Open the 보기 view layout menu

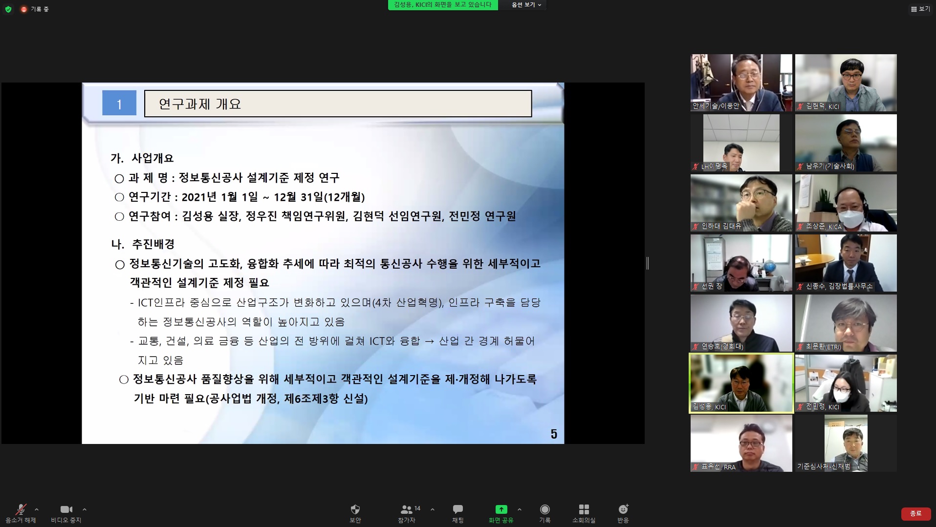tap(920, 9)
